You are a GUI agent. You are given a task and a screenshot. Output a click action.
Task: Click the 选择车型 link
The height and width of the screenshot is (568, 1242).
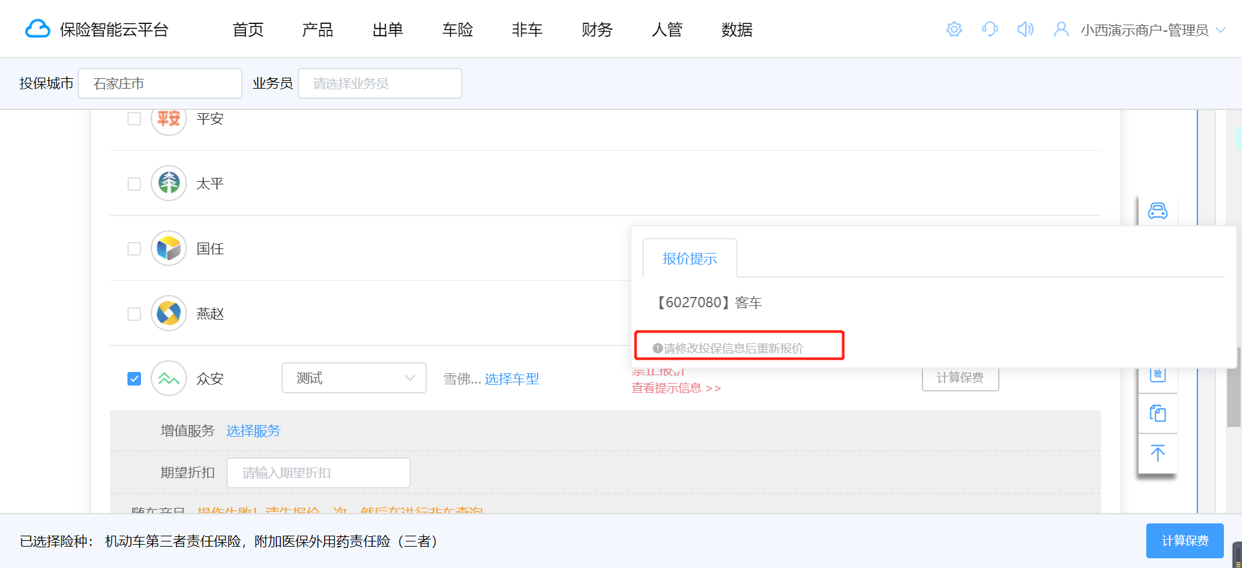tap(512, 378)
